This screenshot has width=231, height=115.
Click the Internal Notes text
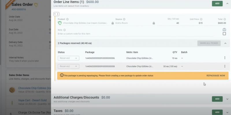(24, 61)
